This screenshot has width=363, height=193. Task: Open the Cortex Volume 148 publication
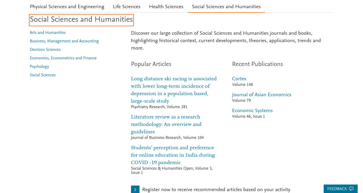pos(239,79)
